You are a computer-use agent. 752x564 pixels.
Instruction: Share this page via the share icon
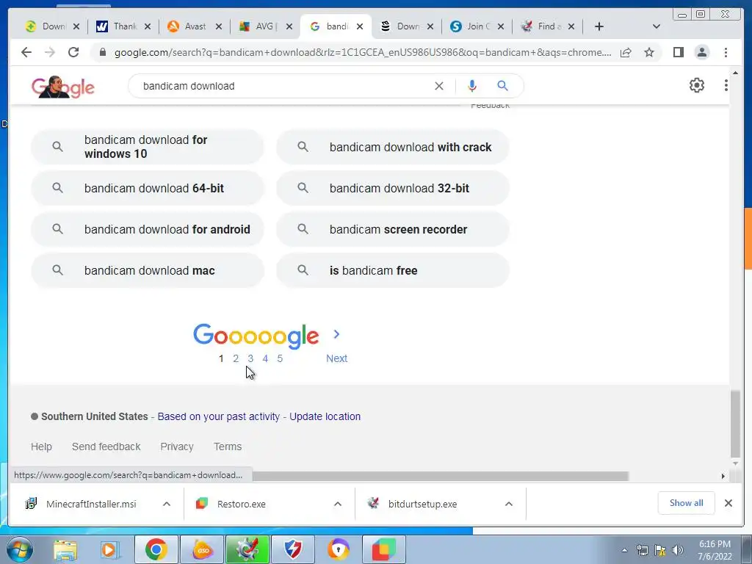pyautogui.click(x=626, y=52)
